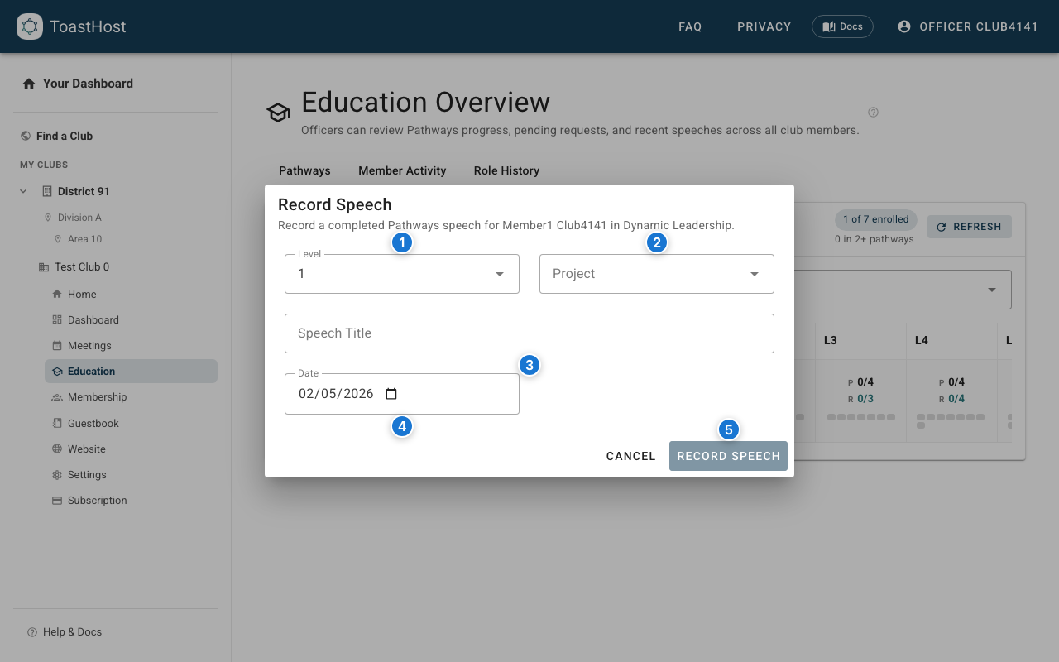Click the Test Club 0 building icon
The image size is (1059, 662).
(x=44, y=267)
